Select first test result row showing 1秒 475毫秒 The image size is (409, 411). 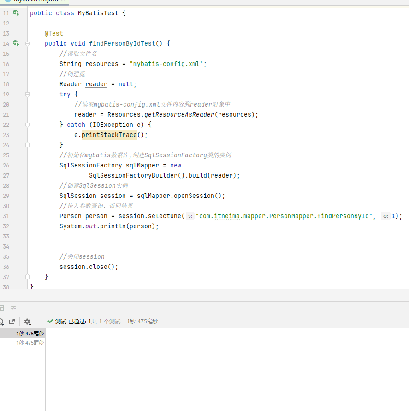tap(30, 334)
